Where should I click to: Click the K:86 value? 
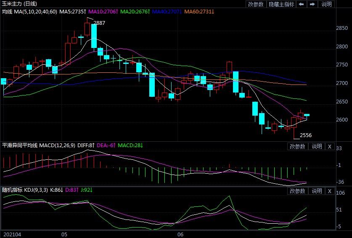(57, 190)
